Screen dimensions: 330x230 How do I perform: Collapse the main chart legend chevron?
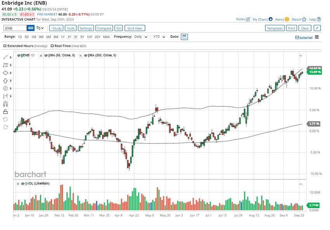[301, 56]
